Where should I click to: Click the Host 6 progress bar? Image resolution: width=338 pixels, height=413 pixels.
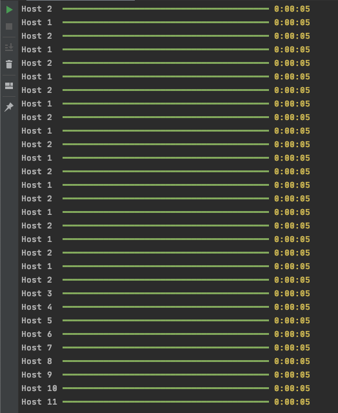click(x=166, y=334)
